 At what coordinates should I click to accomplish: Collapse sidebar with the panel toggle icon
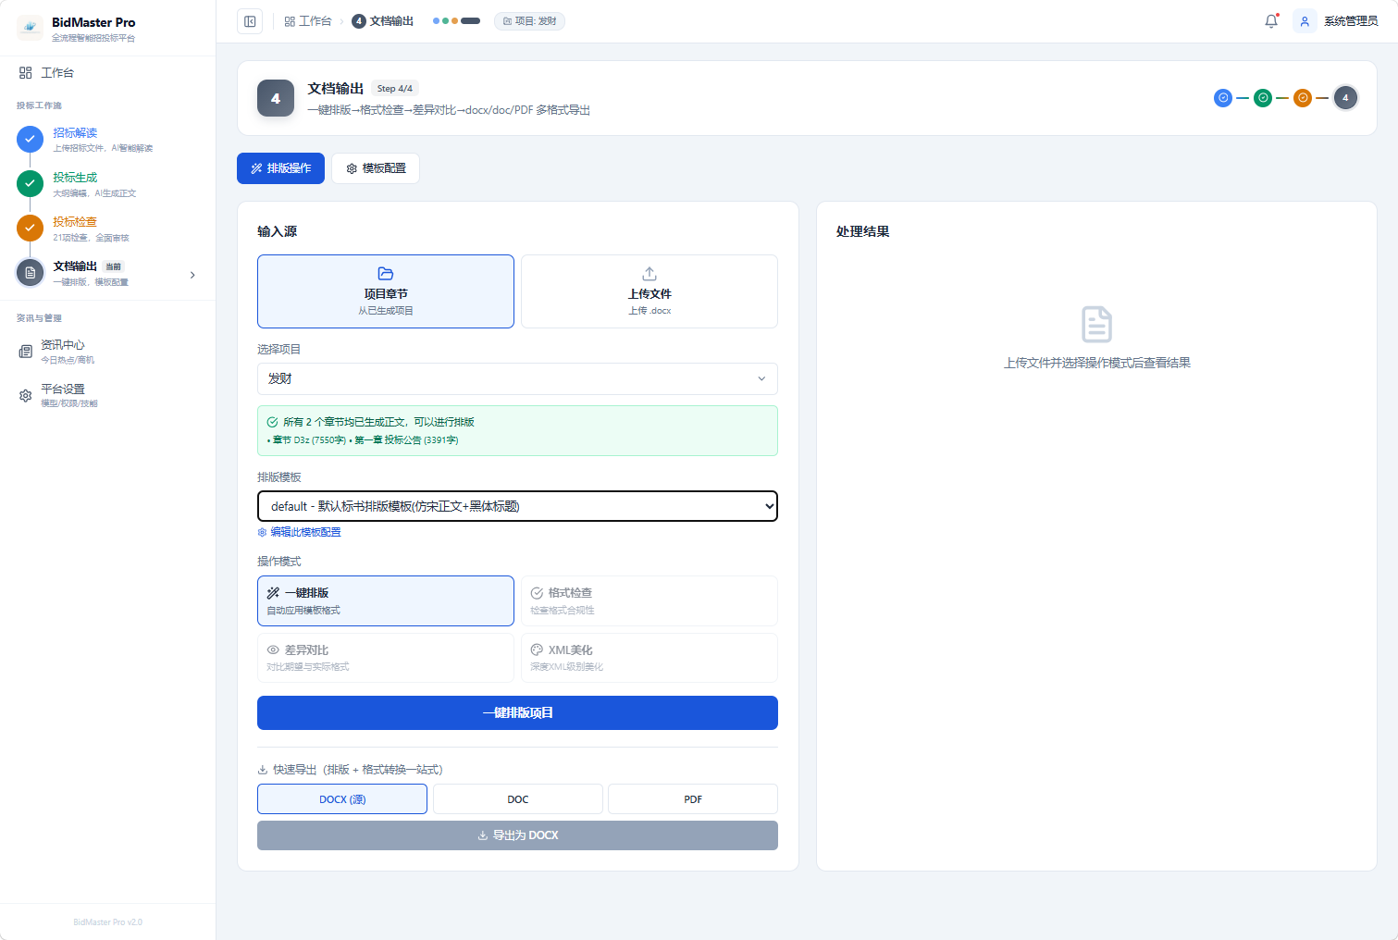[250, 21]
